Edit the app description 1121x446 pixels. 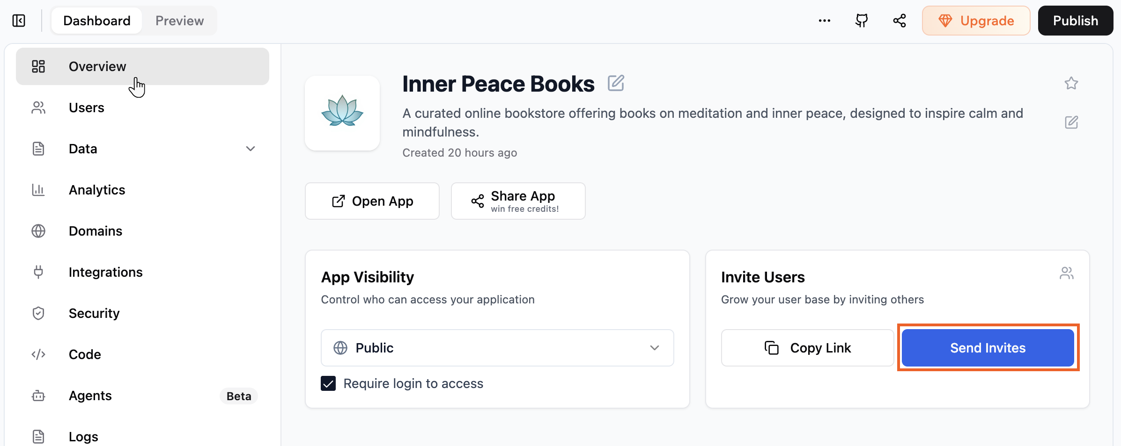pos(1070,122)
